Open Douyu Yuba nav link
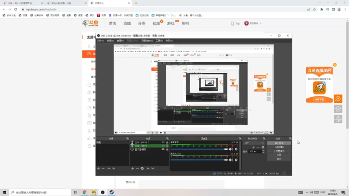349x196 pixels. point(185,24)
